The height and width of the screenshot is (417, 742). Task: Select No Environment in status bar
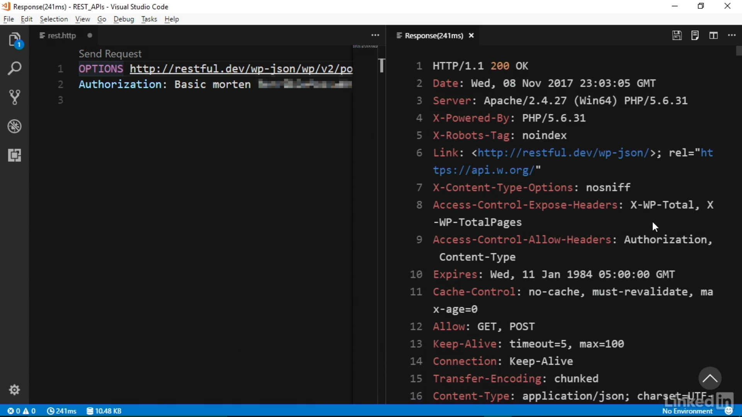click(x=687, y=411)
